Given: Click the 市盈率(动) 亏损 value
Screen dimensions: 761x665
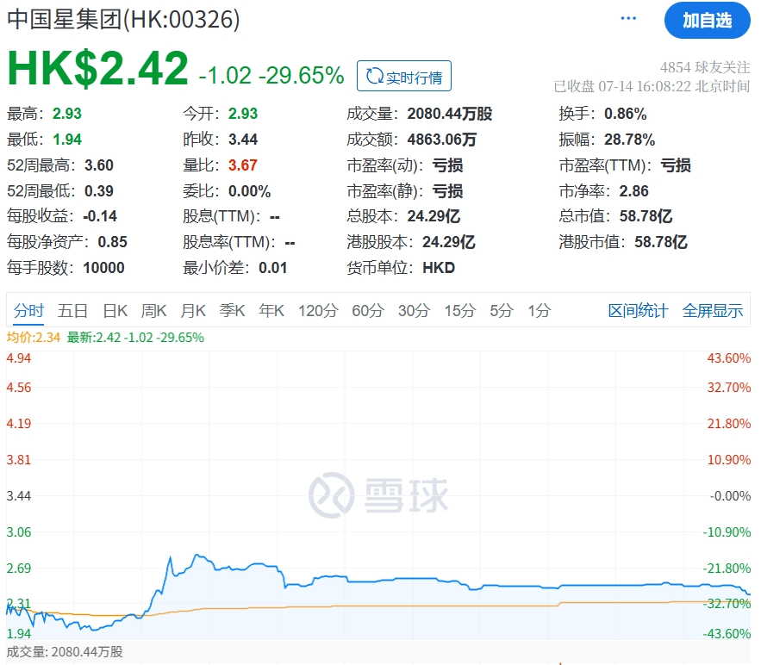Looking at the screenshot, I should (x=447, y=165).
